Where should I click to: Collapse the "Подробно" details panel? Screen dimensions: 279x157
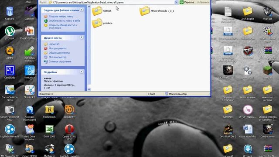click(82, 72)
